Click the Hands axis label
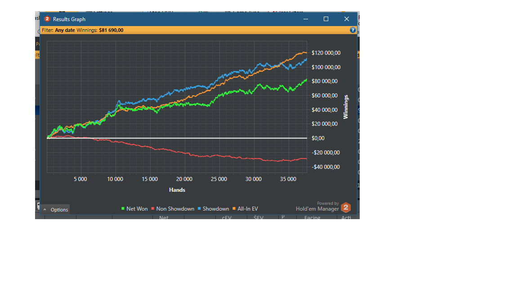Viewport: 518px width, 291px height. point(177,190)
